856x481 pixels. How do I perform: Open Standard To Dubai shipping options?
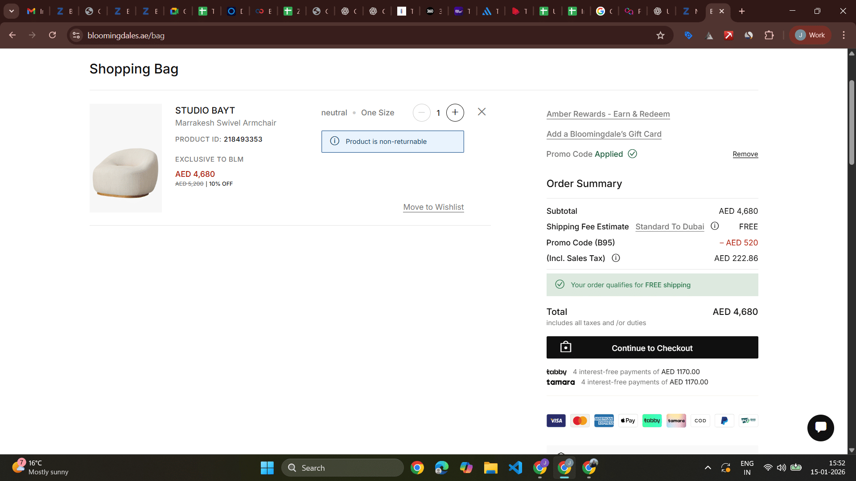(670, 227)
